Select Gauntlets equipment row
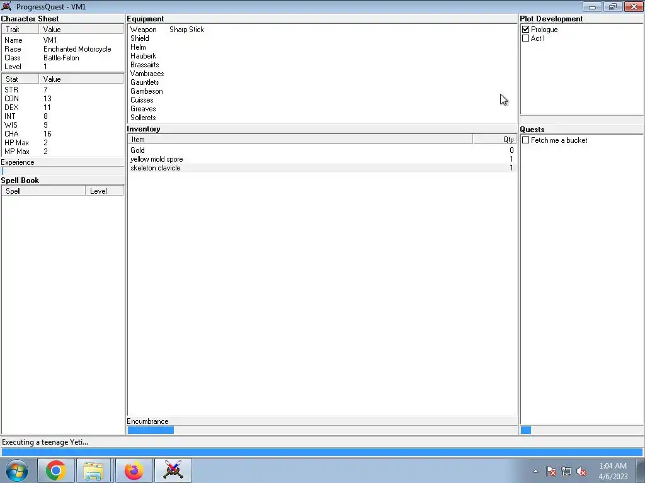Screen dimensions: 645x483 (322, 82)
